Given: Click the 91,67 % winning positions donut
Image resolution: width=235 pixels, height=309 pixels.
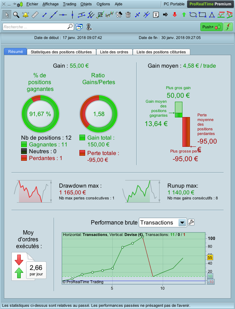Looking at the screenshot, I should click(x=40, y=114).
